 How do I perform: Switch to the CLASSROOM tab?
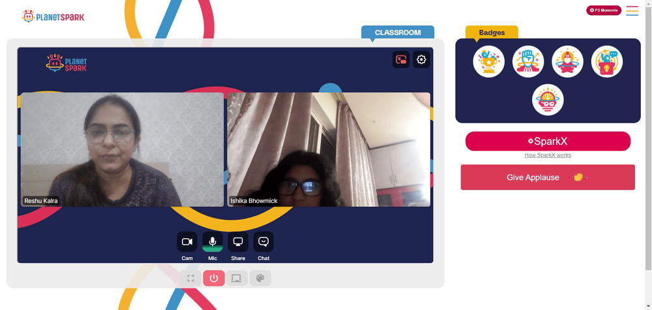[x=398, y=33]
